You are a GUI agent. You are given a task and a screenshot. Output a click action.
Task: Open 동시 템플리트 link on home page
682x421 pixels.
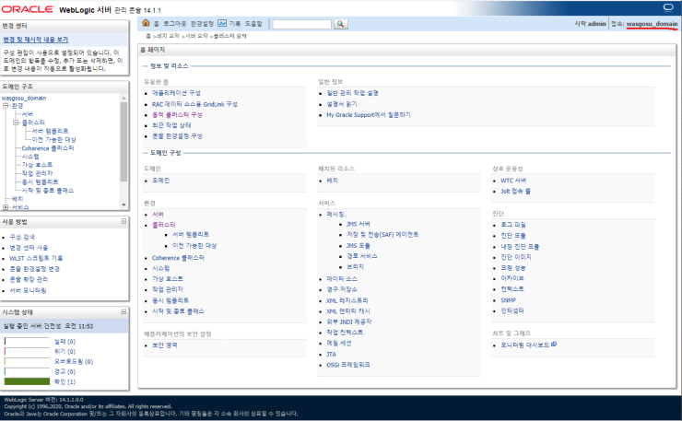(x=170, y=300)
